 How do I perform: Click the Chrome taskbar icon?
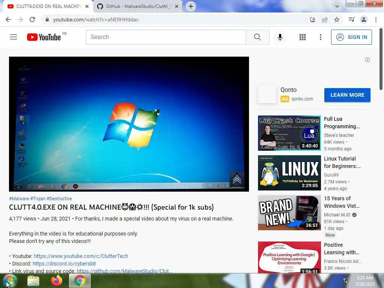click(x=80, y=280)
